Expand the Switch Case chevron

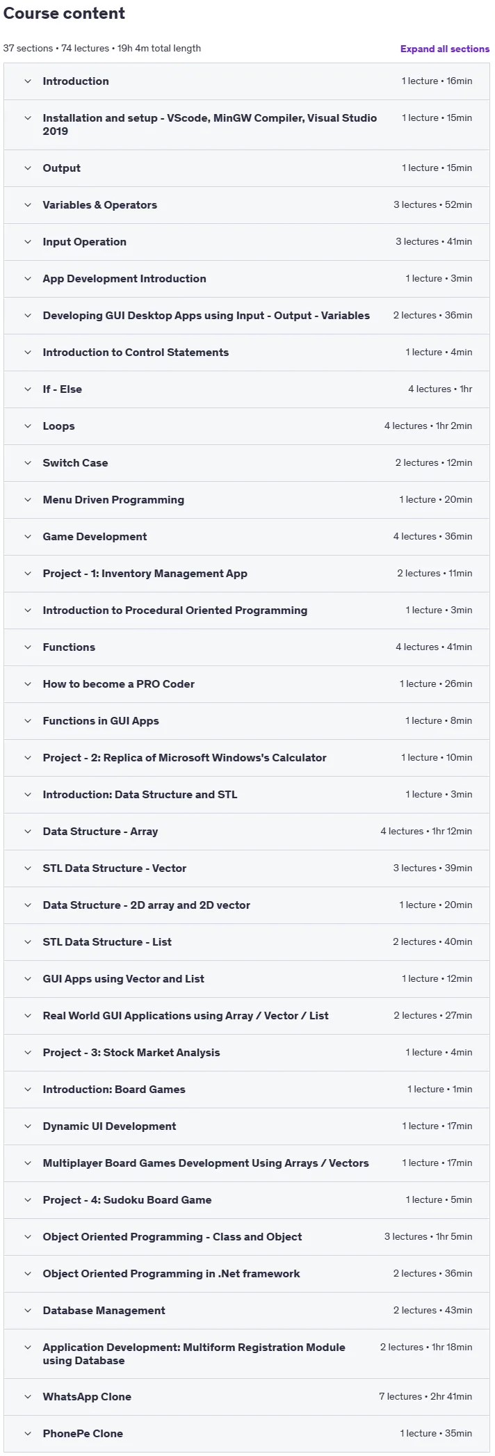tap(28, 463)
